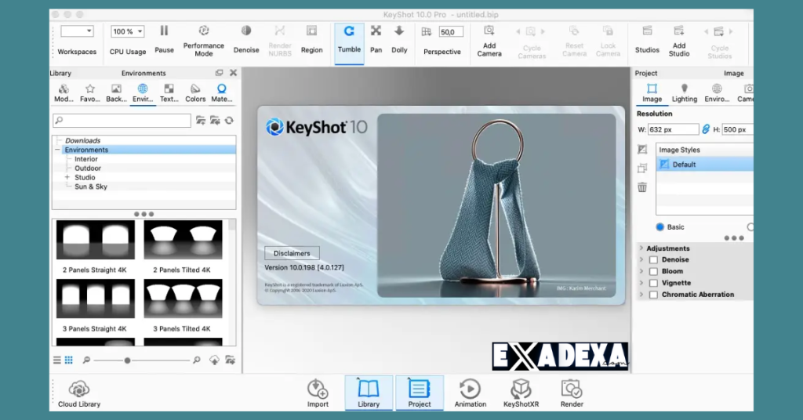Add a new camera
This screenshot has width=803, height=420.
click(489, 41)
